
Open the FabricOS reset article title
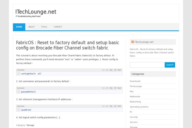pos(68,45)
